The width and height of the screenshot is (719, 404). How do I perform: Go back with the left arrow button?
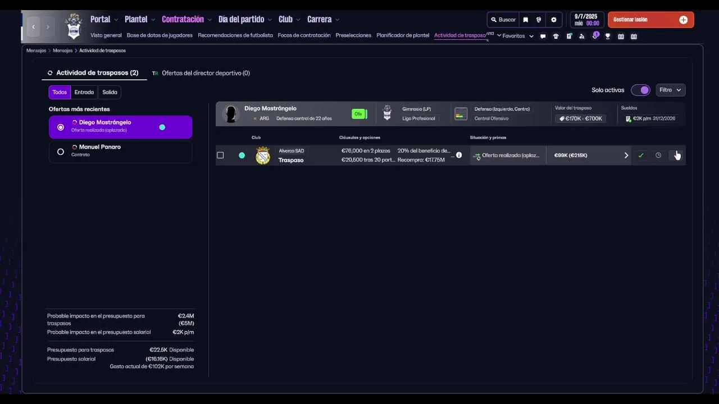tap(34, 26)
